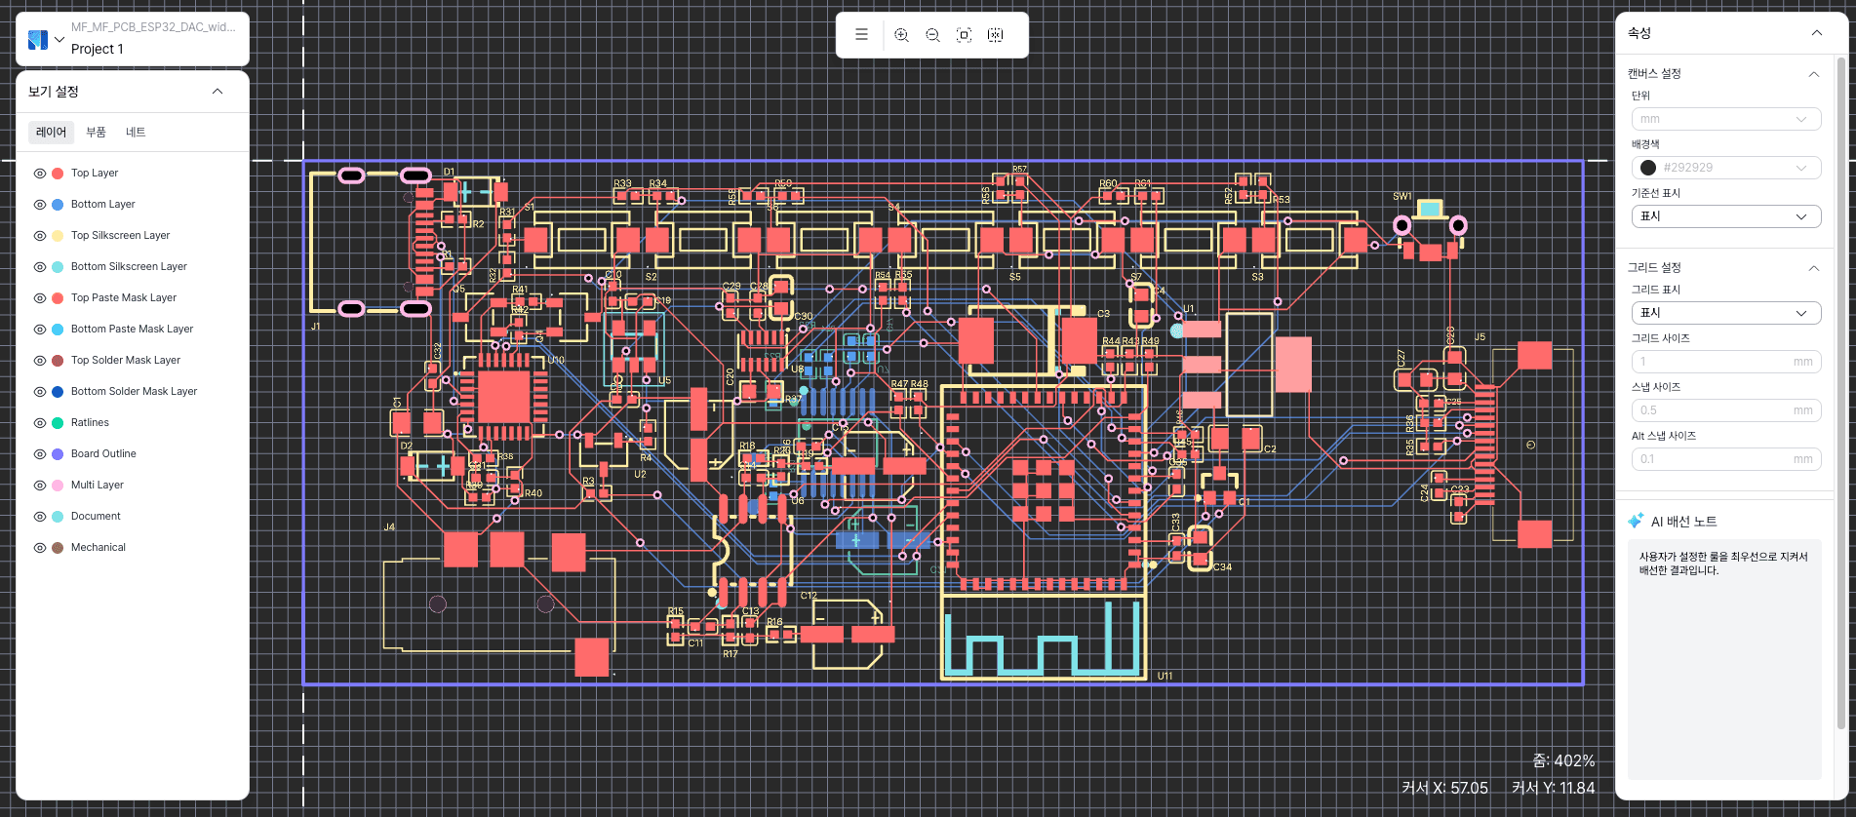Open the 기준선 표시 dropdown
This screenshot has height=817, width=1856.
point(1726,216)
